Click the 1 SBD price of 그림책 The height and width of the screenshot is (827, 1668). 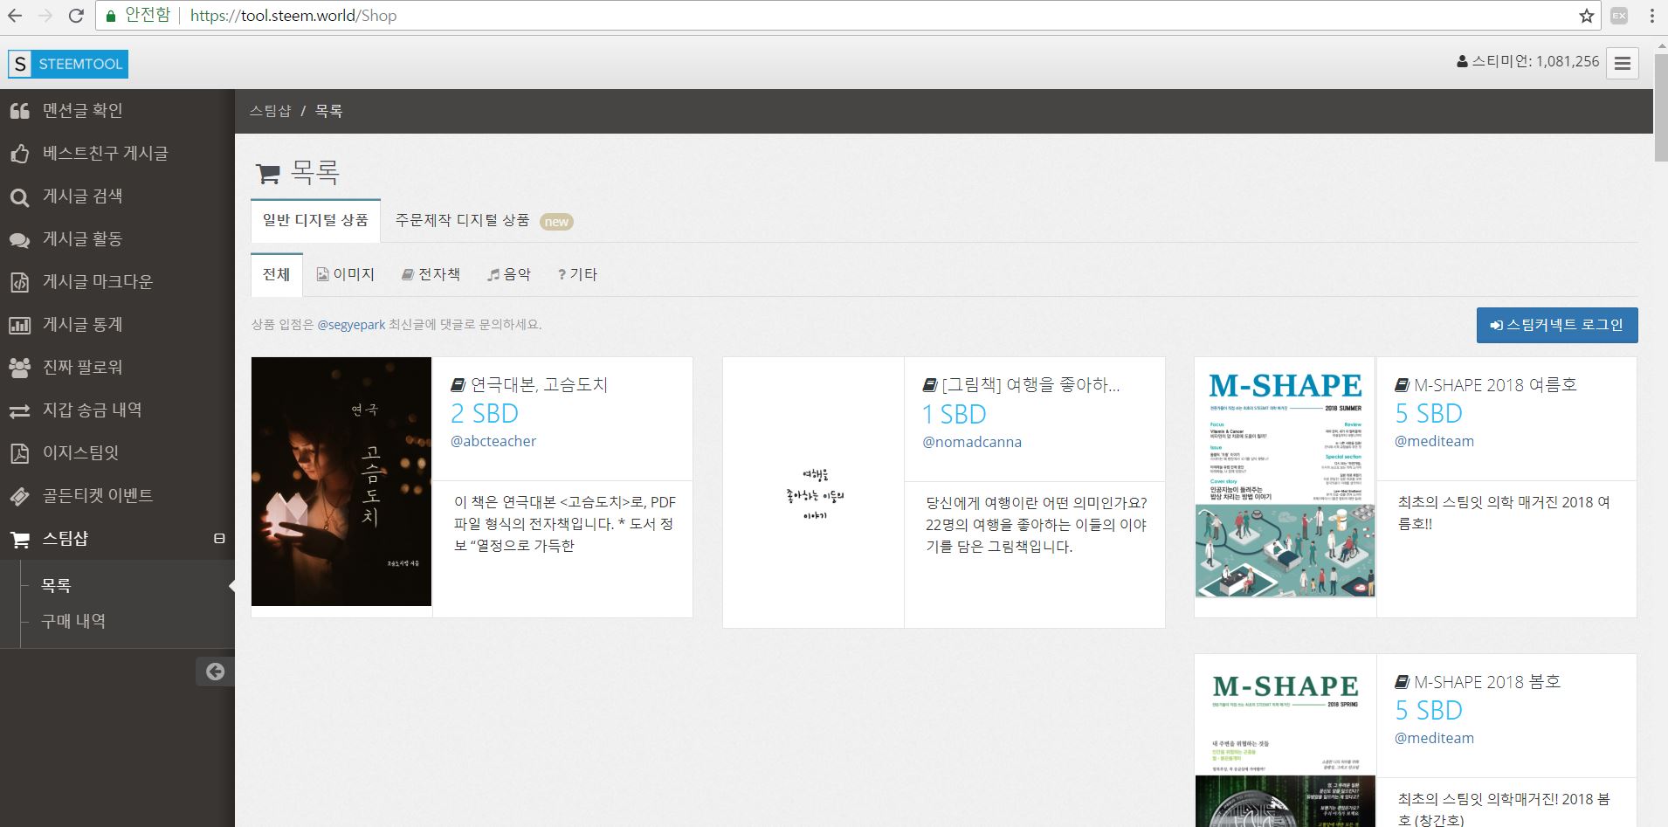pos(955,414)
